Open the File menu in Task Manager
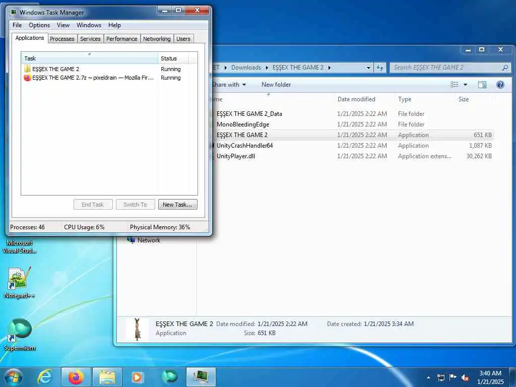 17,25
